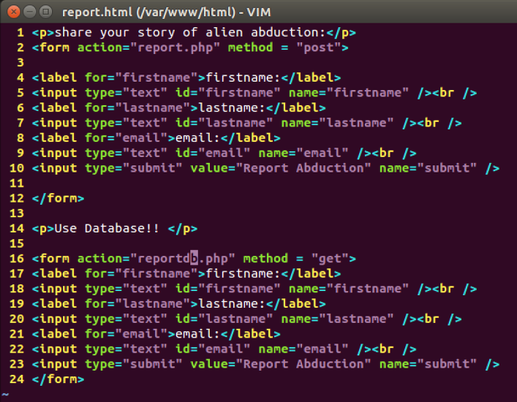
Task: Click "reportdb.php" action value on line 16
Action: click(x=183, y=259)
